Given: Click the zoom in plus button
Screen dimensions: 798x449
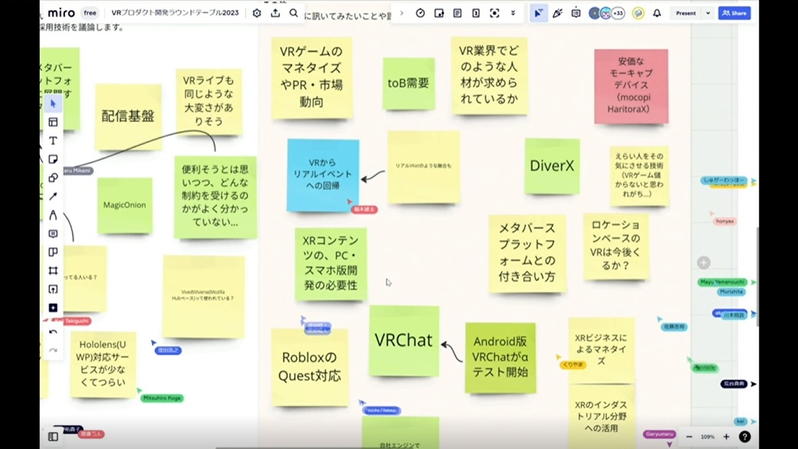Looking at the screenshot, I should pos(726,437).
